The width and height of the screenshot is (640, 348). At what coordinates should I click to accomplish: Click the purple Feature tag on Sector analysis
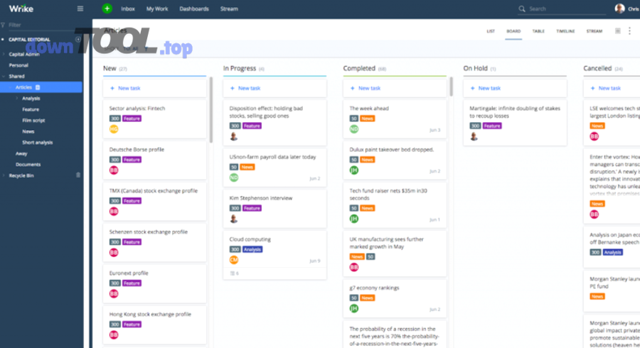(x=132, y=119)
